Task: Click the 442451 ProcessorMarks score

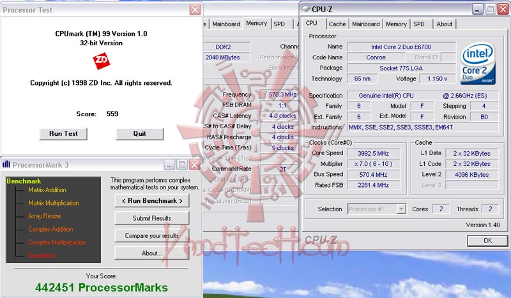Action: click(102, 288)
